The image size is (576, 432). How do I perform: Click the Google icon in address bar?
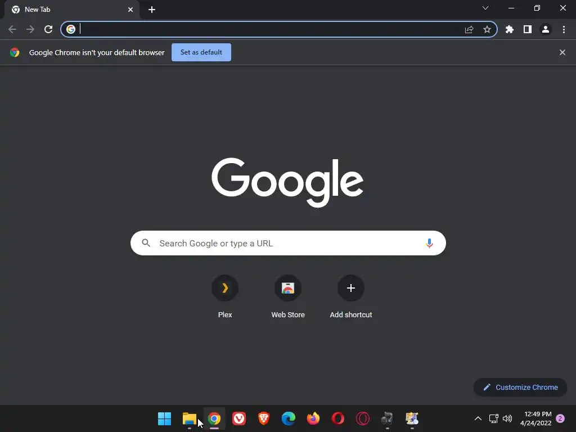tap(71, 29)
